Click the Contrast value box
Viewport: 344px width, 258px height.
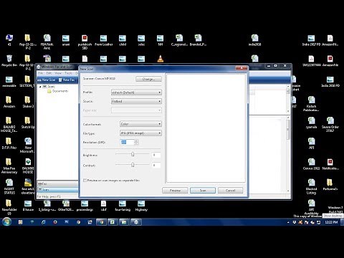click(x=156, y=165)
